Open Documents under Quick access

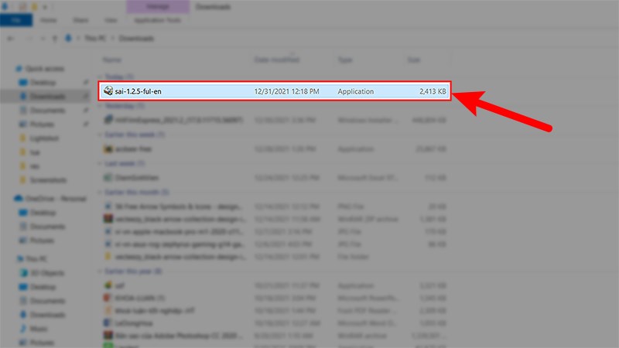coord(47,110)
